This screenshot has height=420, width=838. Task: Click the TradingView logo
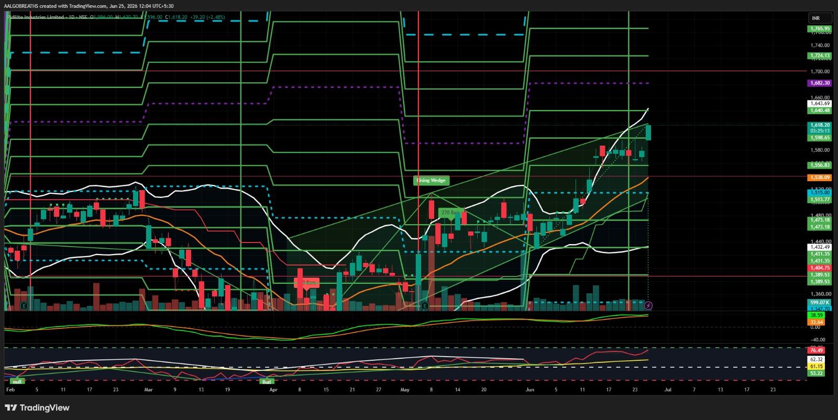click(x=37, y=407)
